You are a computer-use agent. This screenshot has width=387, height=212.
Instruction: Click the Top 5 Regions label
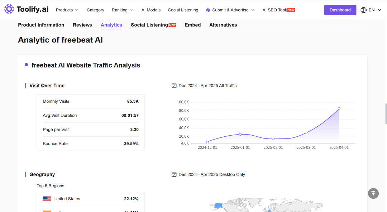point(51,186)
